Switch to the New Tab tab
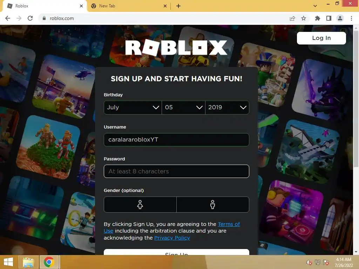The width and height of the screenshot is (359, 269). [x=128, y=6]
